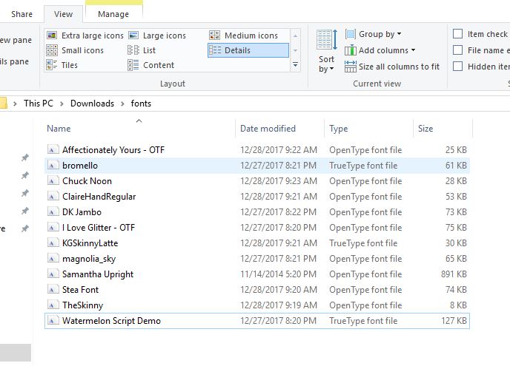Image resolution: width=510 pixels, height=366 pixels.
Task: Select Samantha Upright font file icon
Action: click(53, 274)
